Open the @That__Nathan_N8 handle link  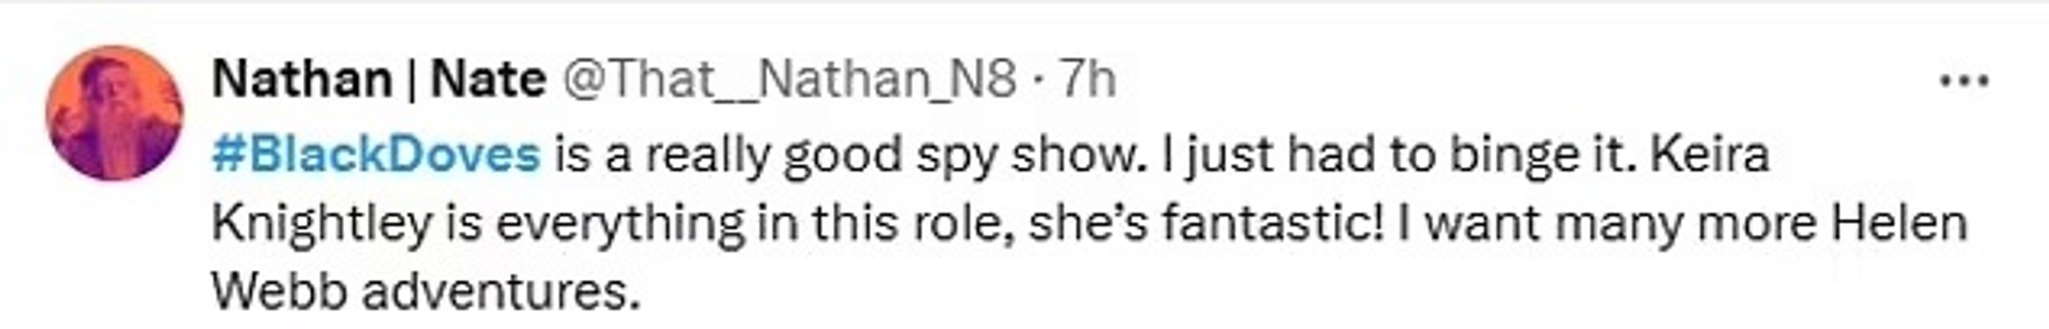click(789, 80)
